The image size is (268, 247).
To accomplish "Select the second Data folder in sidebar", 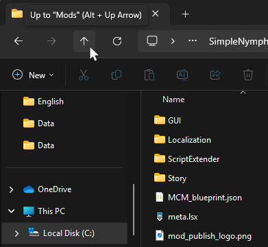I will 39,145.
